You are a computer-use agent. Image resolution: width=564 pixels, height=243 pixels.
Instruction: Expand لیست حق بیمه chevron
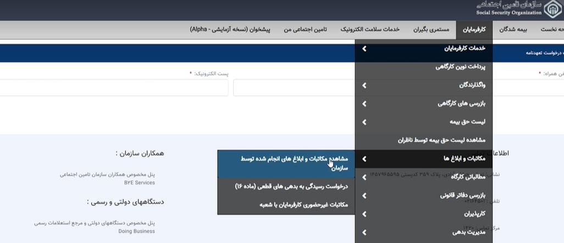[x=364, y=122]
